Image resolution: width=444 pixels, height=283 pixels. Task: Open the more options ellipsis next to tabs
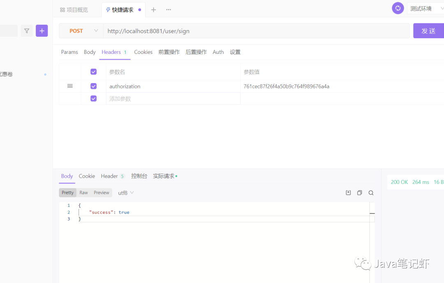coord(168,9)
